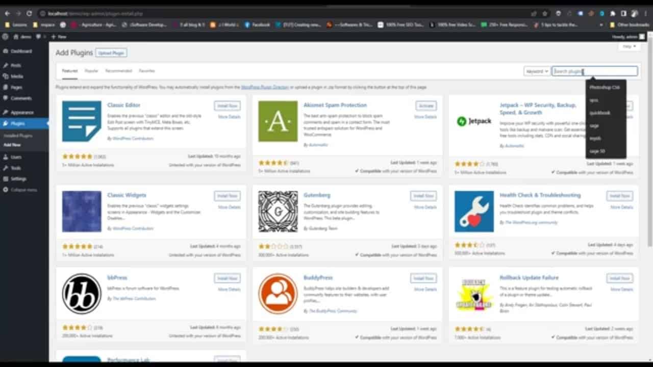Viewport: 653px width, 367px height.
Task: Select Add New submenu item
Action: [12, 145]
